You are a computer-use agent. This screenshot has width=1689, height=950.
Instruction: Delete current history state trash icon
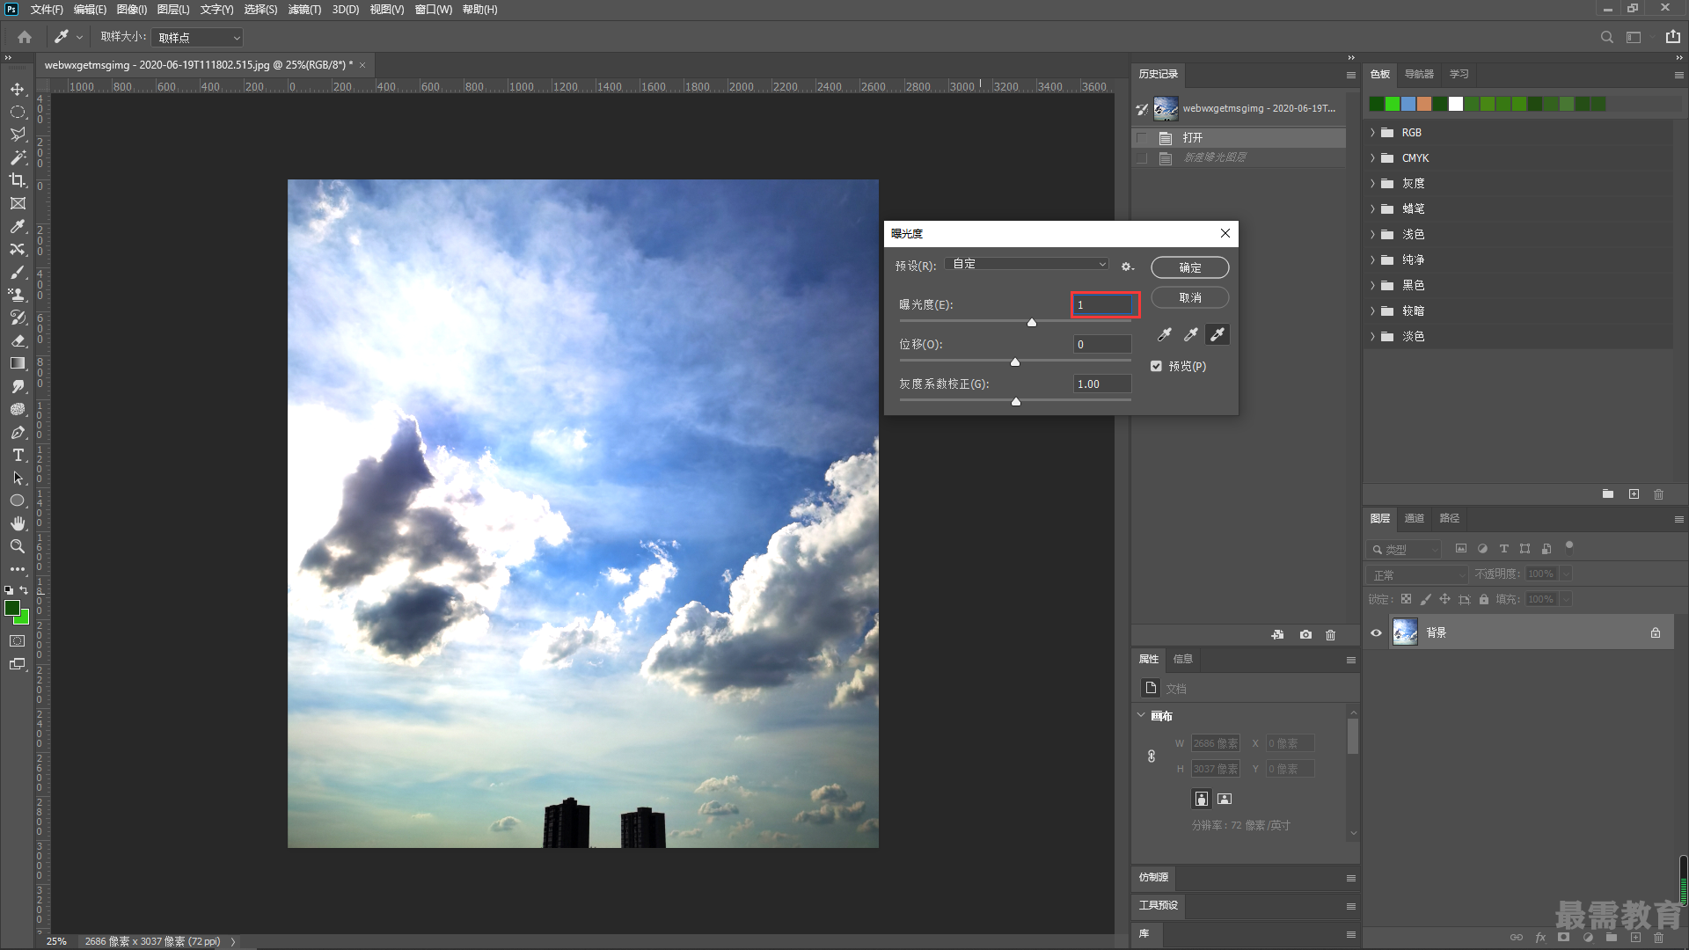click(x=1331, y=634)
